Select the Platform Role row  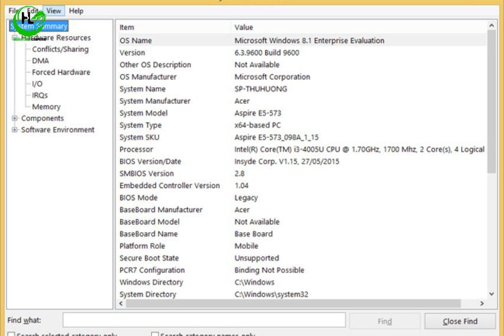coord(301,246)
